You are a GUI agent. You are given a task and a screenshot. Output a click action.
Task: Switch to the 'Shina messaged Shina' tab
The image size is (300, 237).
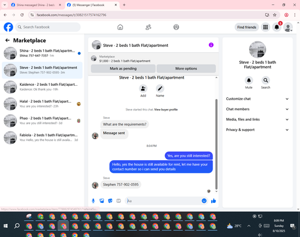pos(36,5)
